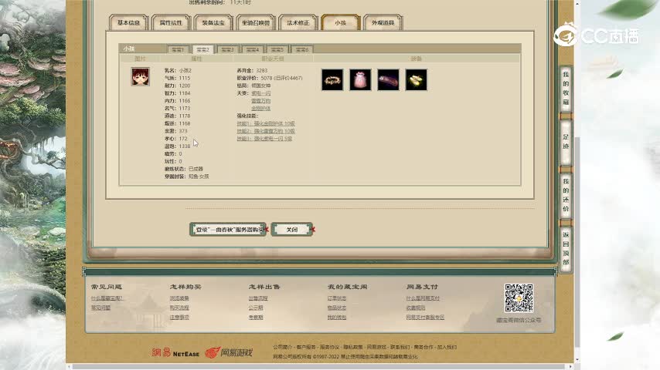Open the 客户服务 bottom link
This screenshot has height=370, width=660.
tap(306, 348)
